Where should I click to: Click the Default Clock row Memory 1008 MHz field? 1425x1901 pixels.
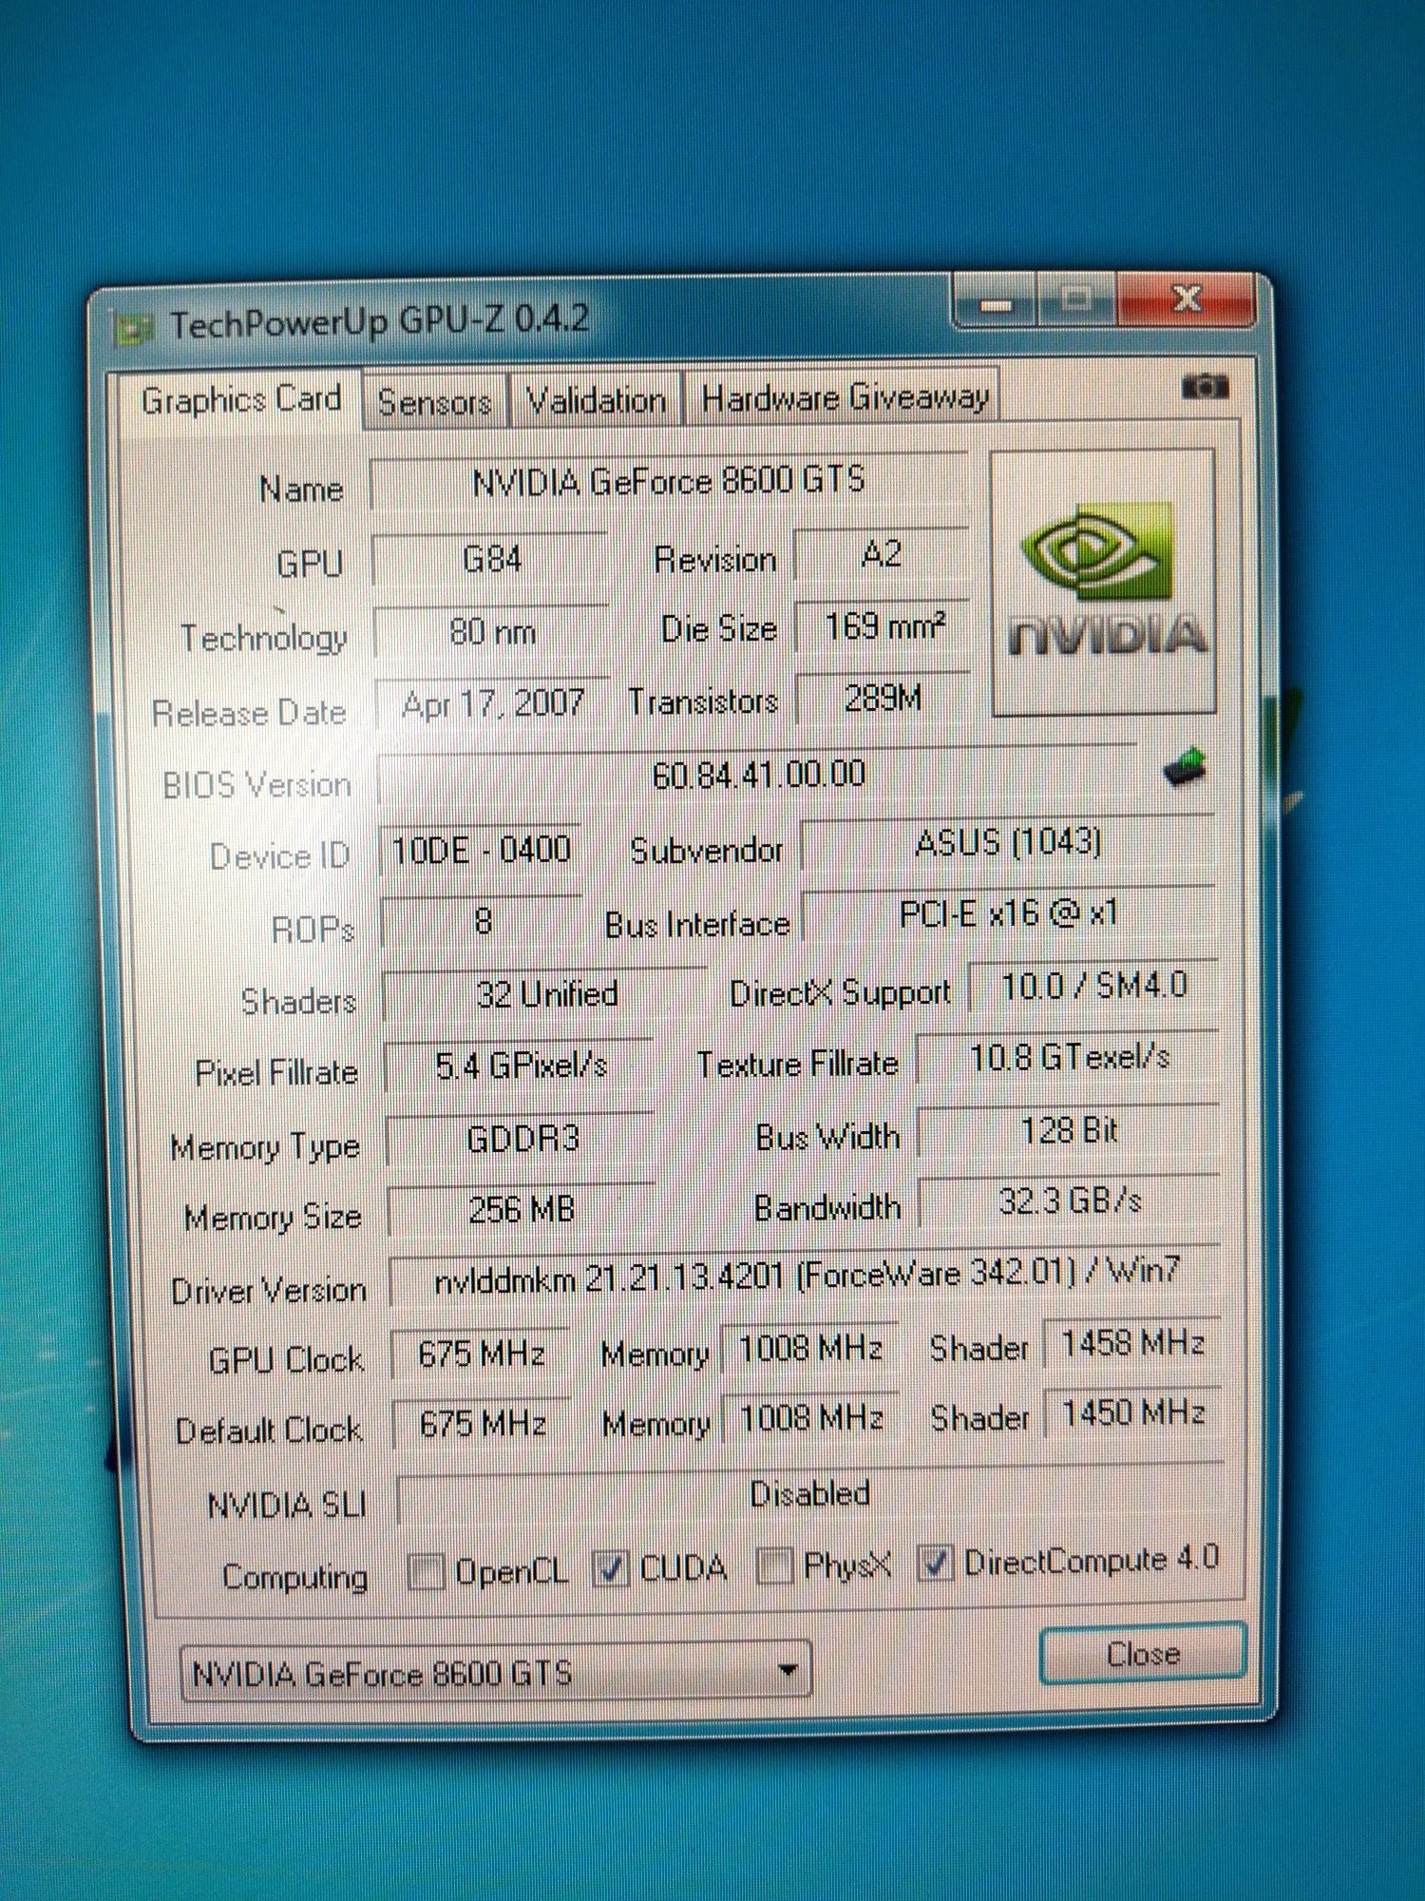coord(811,1419)
